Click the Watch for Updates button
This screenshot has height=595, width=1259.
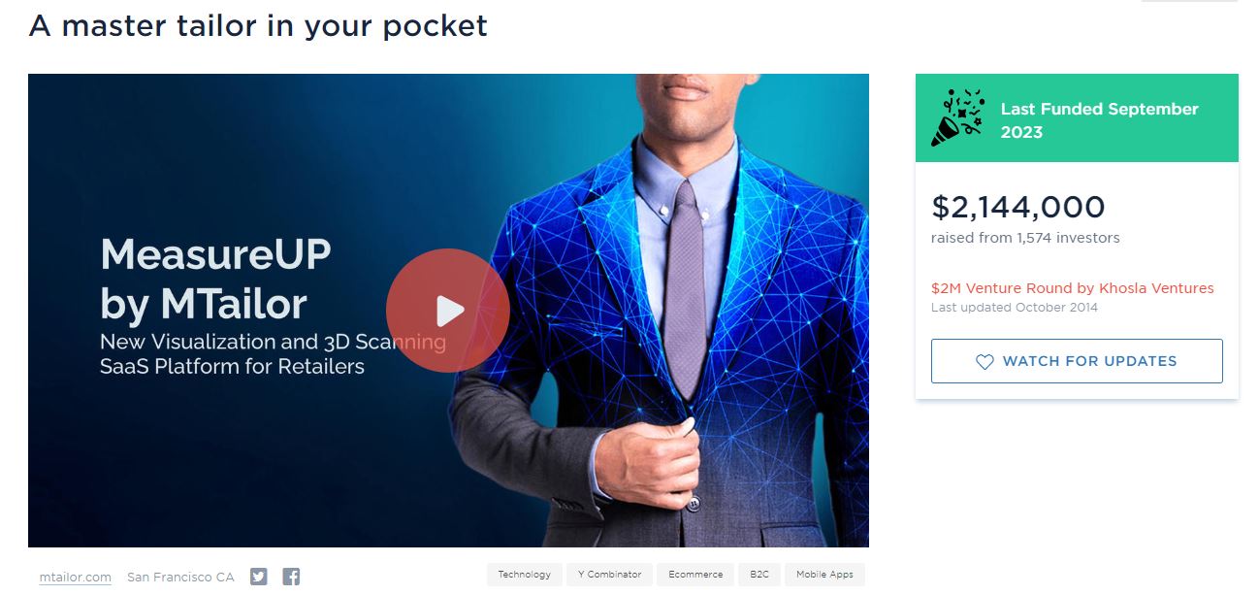point(1077,361)
